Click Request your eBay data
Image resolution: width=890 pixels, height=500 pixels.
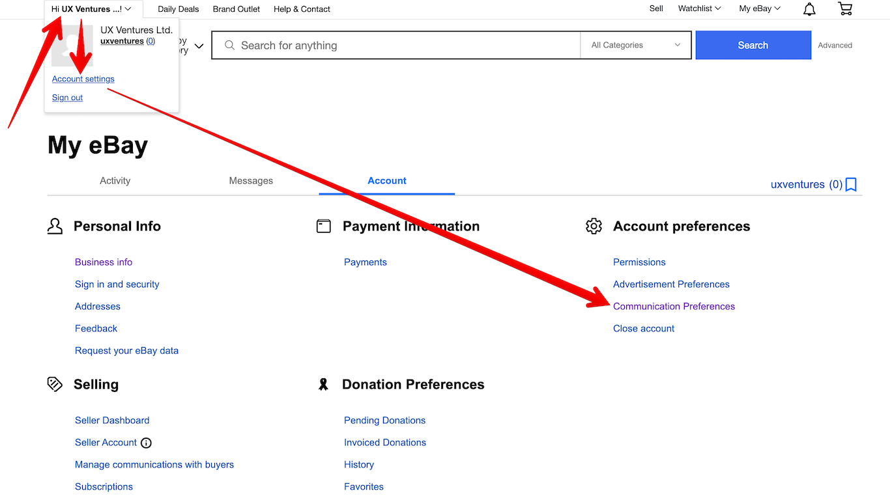coord(127,351)
